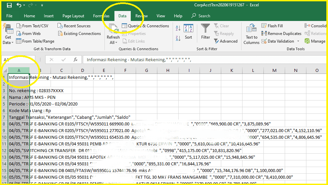Open the Data ribbon tab

122,16
